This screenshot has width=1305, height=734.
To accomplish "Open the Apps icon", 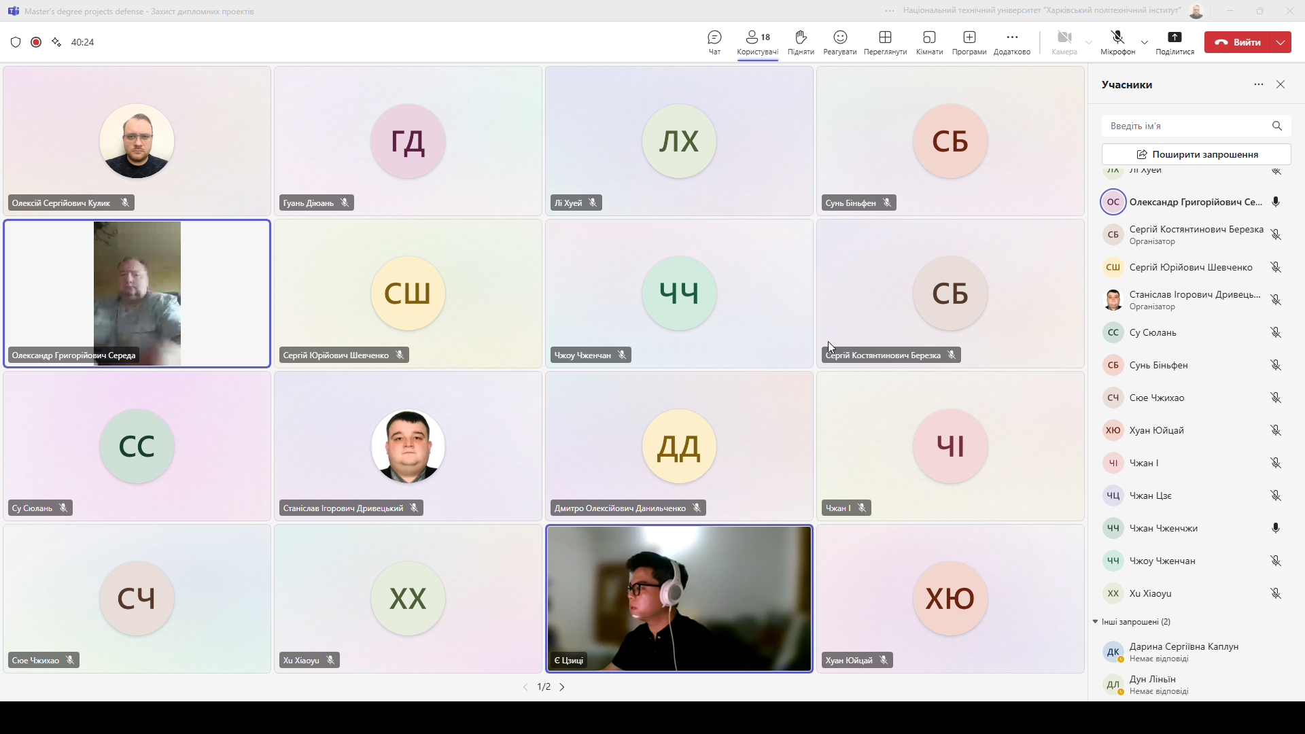I will click(969, 42).
